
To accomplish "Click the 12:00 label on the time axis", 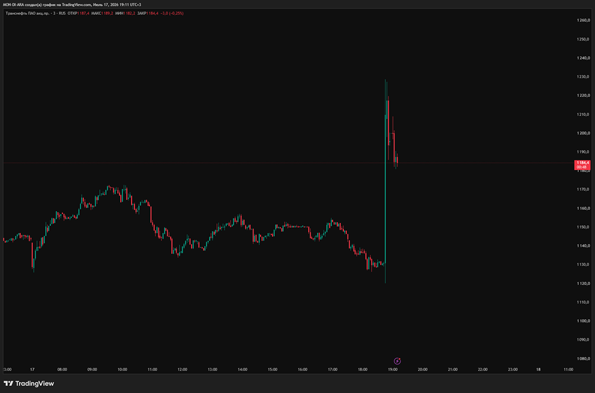I will 182,369.
